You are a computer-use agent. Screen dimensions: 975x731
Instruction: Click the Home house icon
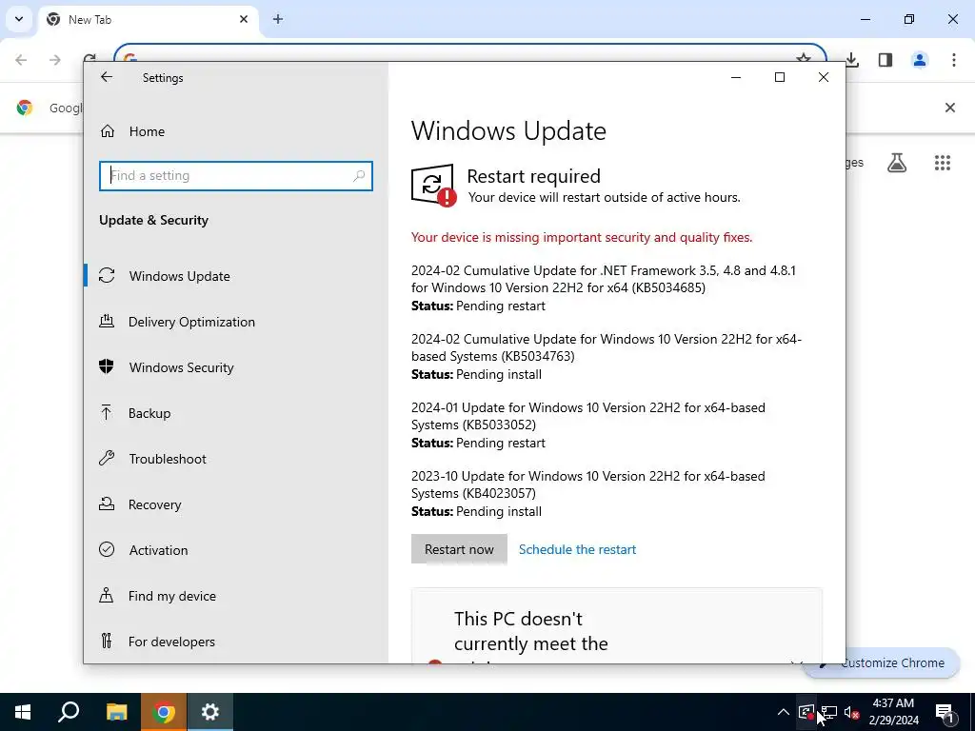(108, 131)
